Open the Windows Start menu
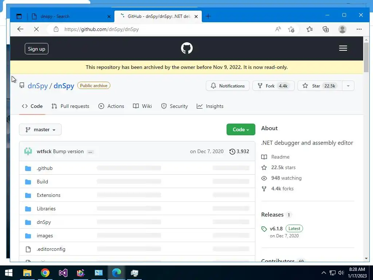 click(x=9, y=273)
